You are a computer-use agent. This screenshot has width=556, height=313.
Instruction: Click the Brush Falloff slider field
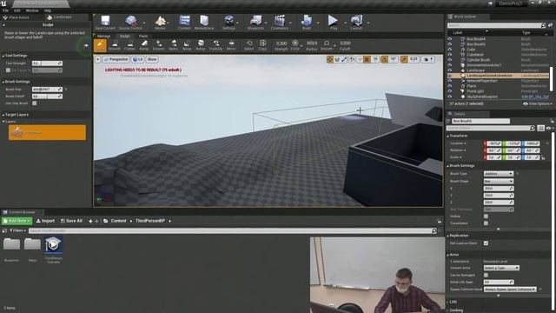click(47, 97)
